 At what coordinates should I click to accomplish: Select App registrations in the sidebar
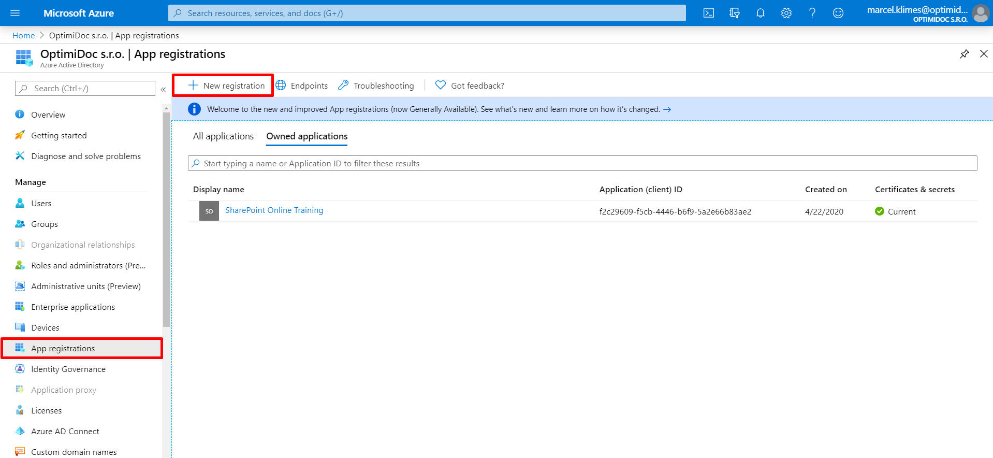click(x=82, y=348)
